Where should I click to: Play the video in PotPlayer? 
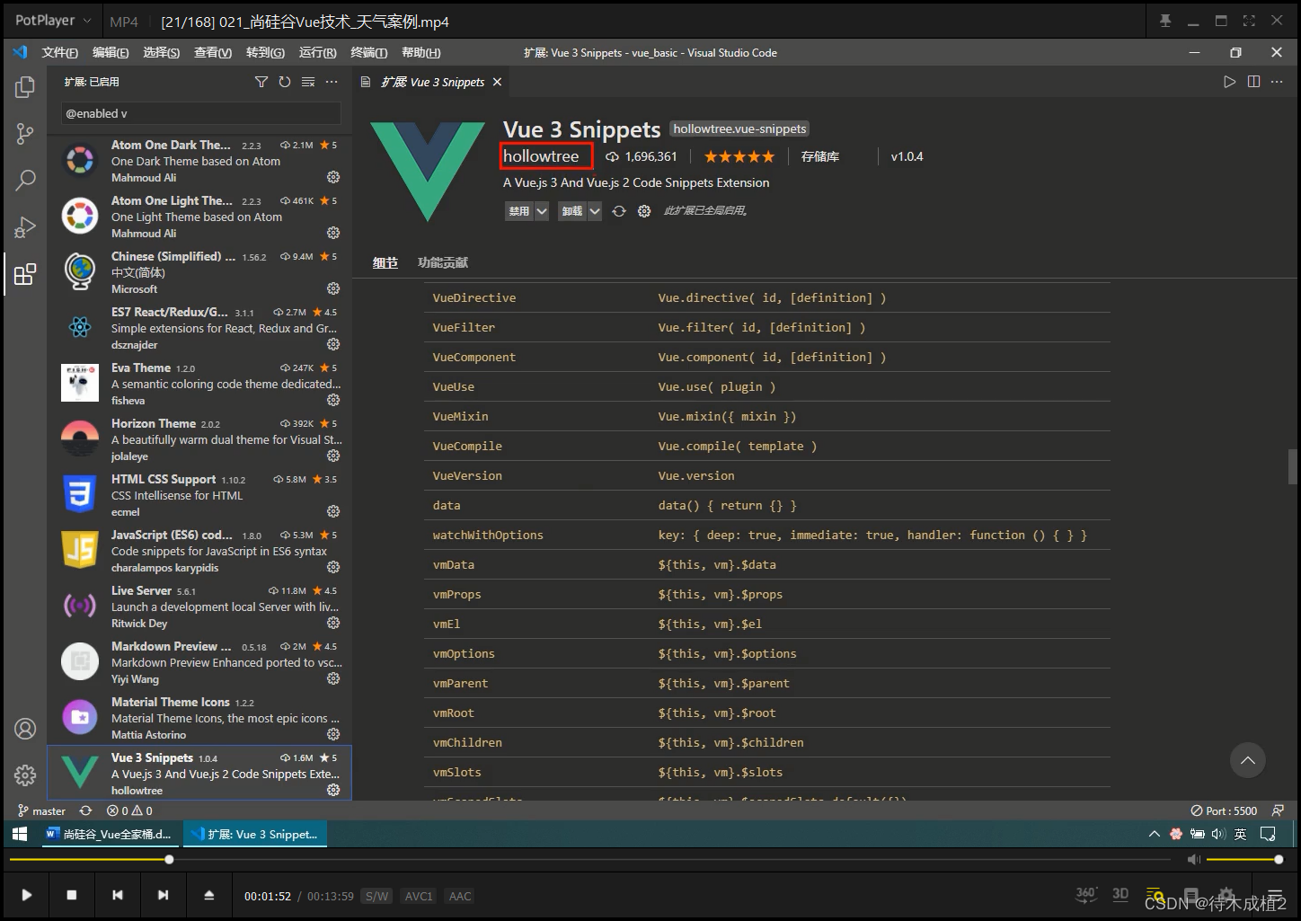pos(26,895)
